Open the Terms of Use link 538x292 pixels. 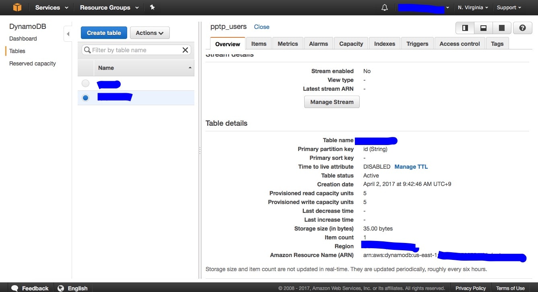click(x=510, y=288)
